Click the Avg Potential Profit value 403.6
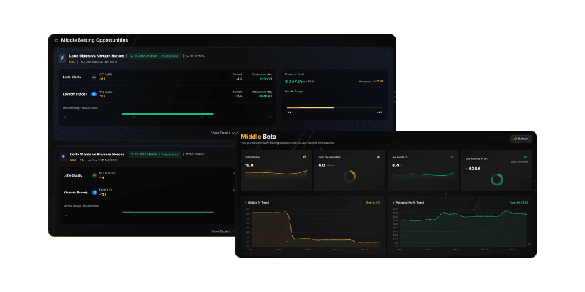 [475, 169]
